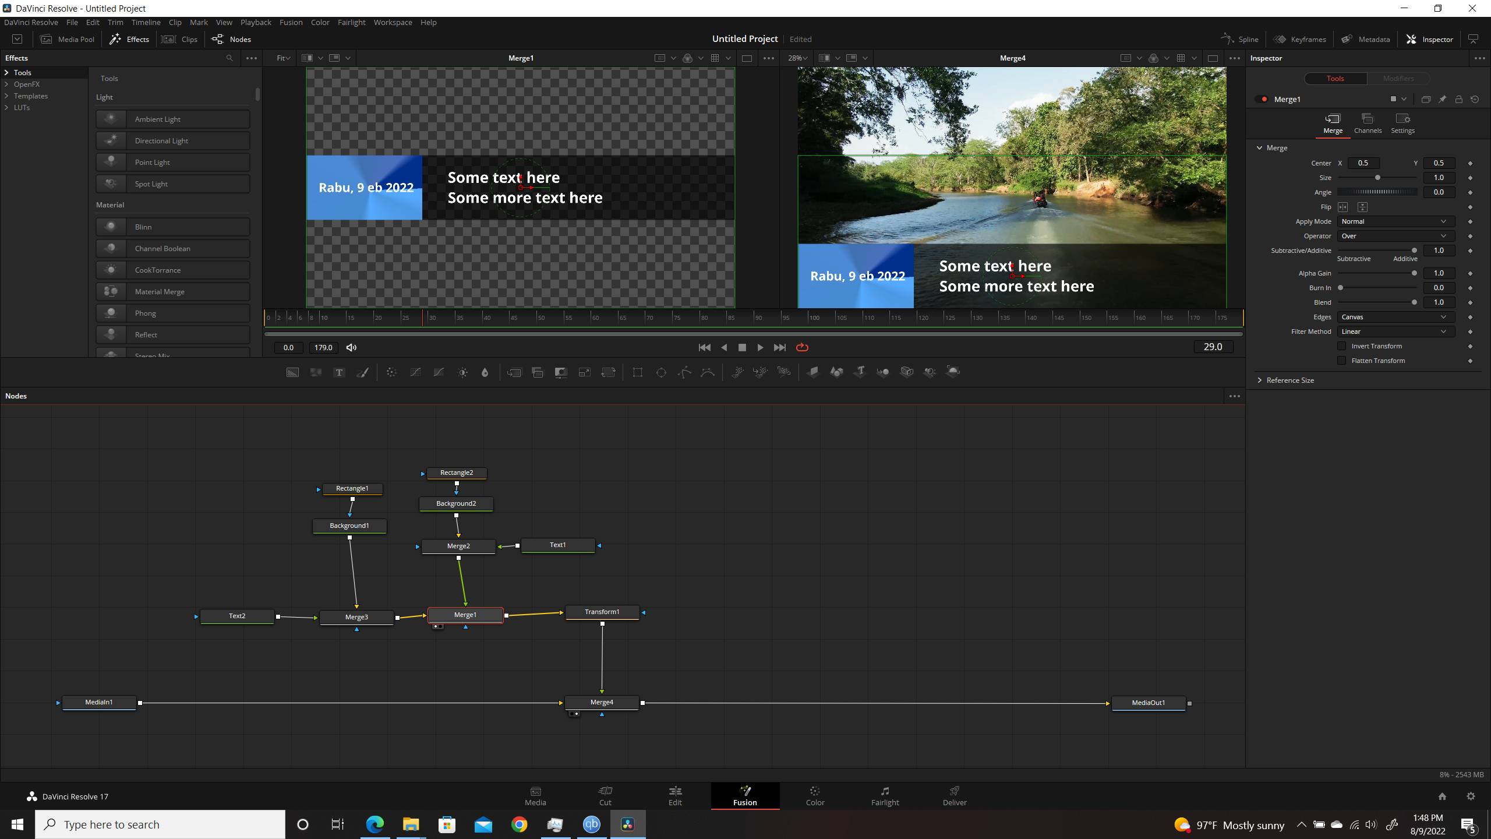Open the Playback menu
The width and height of the screenshot is (1491, 839).
click(x=256, y=22)
